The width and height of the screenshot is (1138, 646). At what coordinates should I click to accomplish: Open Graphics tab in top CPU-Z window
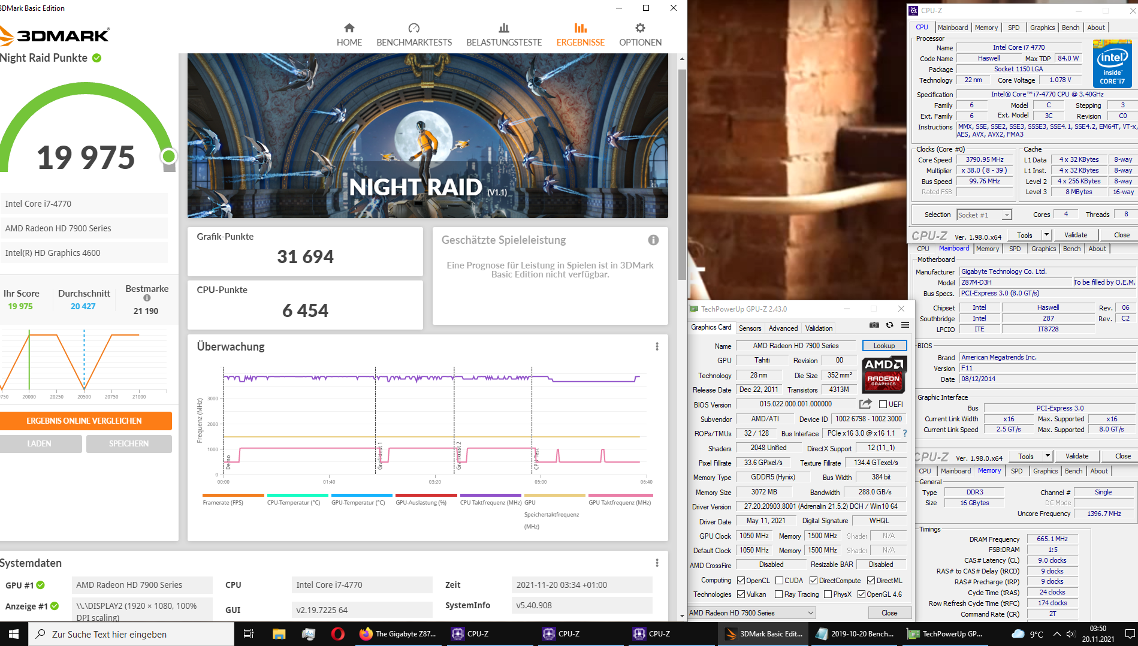pos(1042,28)
